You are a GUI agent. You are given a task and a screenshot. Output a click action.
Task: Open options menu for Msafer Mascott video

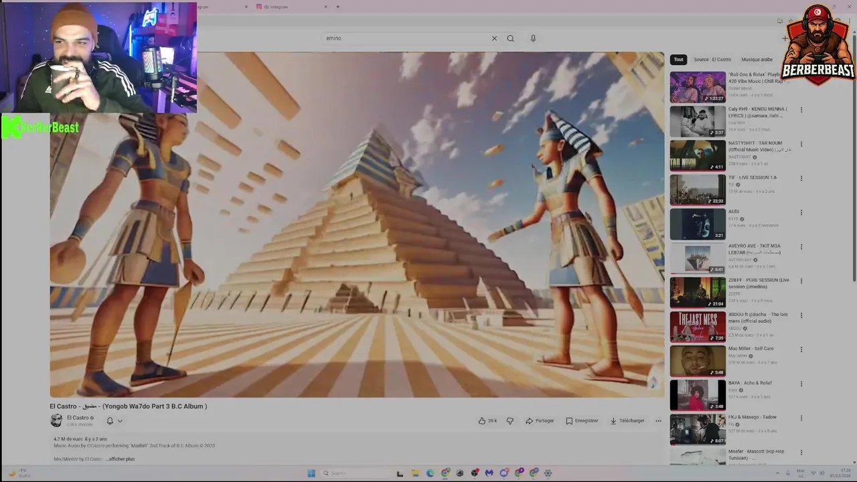click(x=801, y=453)
